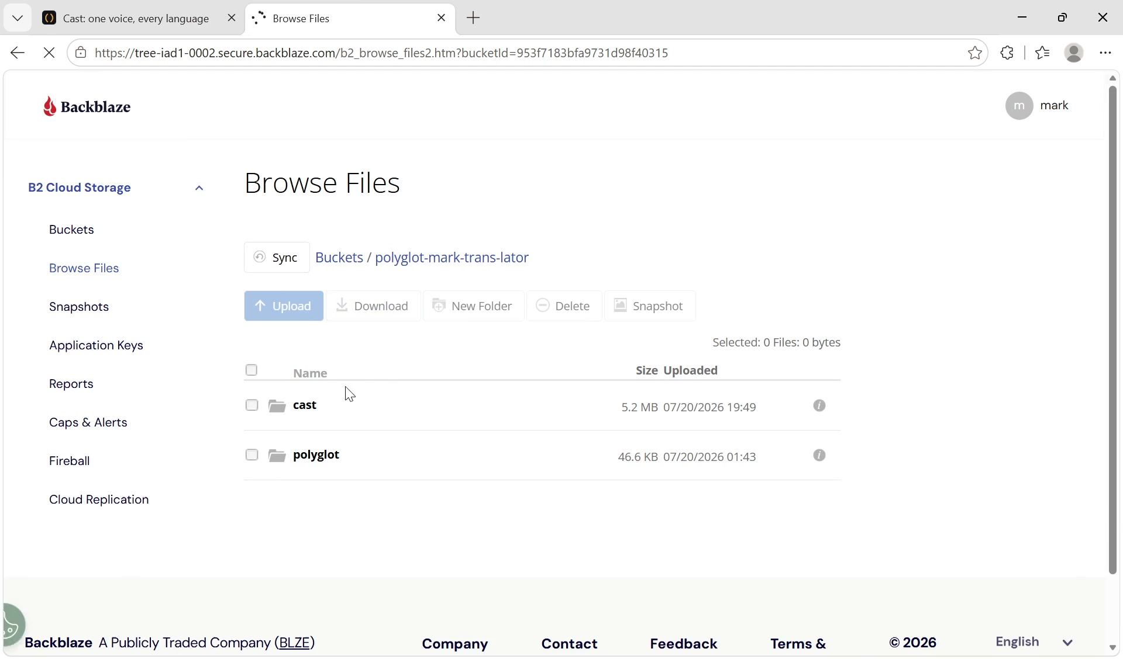The image size is (1123, 659).
Task: Click the Upload button
Action: point(284,306)
